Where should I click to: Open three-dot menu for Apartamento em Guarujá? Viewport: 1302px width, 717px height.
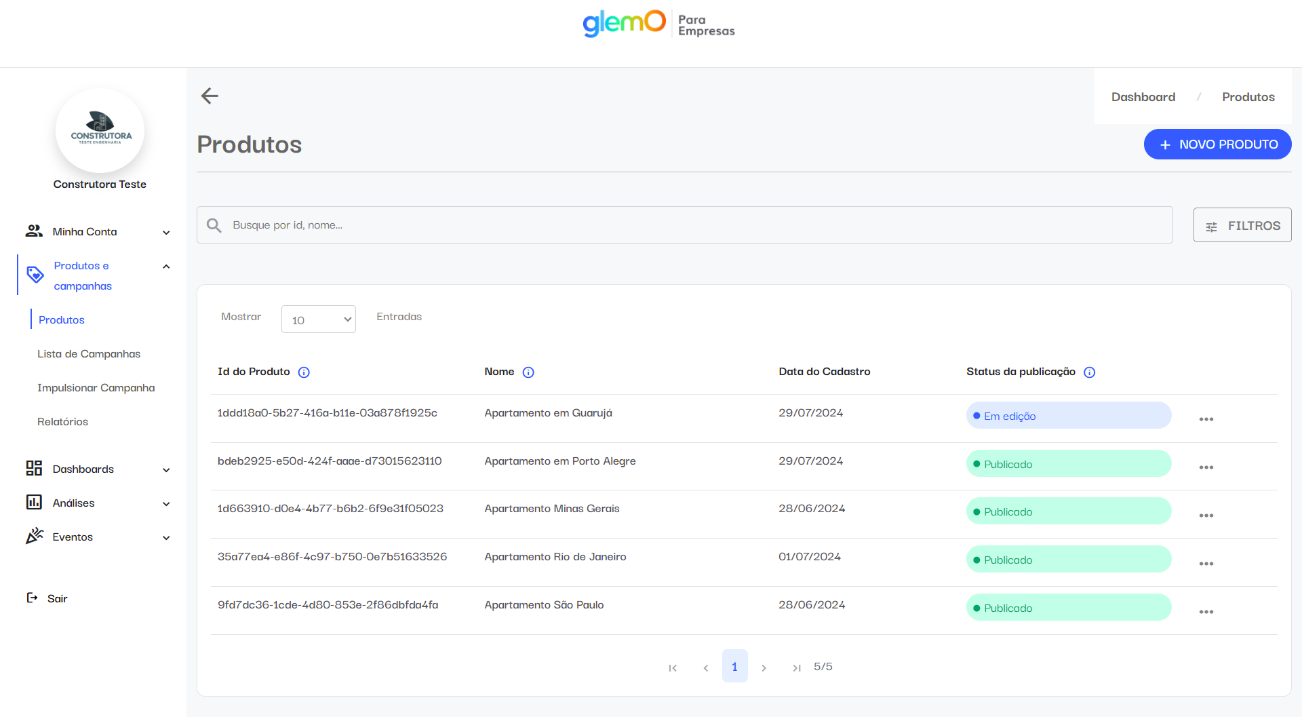(x=1206, y=419)
